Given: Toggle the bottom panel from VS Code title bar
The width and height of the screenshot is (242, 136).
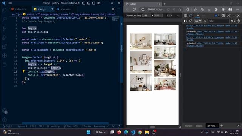Looking at the screenshot, I should (89, 3).
